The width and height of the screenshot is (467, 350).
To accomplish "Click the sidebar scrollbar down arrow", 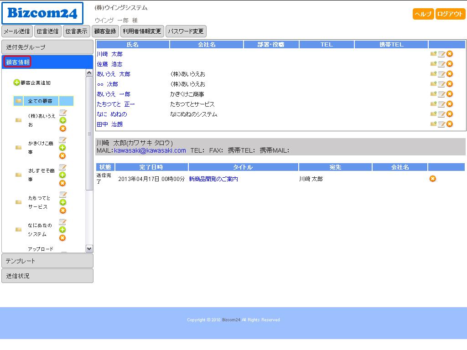I will [89, 249].
